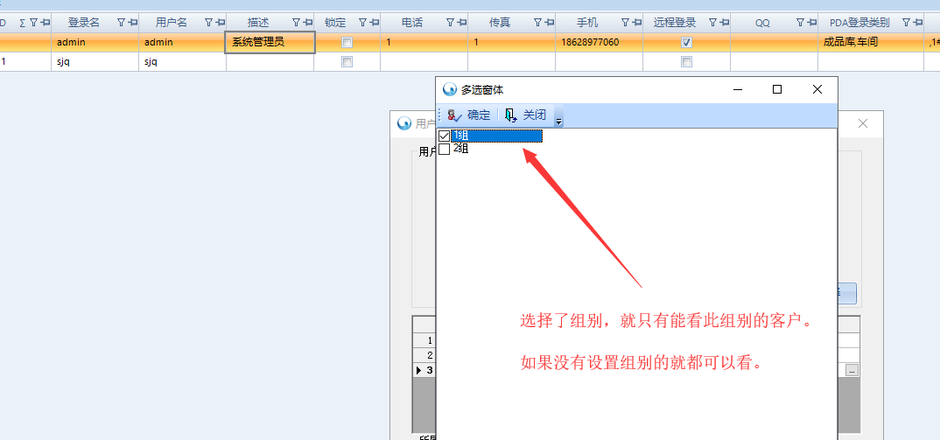Check the 2组 checkbox
The width and height of the screenshot is (940, 440).
click(444, 150)
